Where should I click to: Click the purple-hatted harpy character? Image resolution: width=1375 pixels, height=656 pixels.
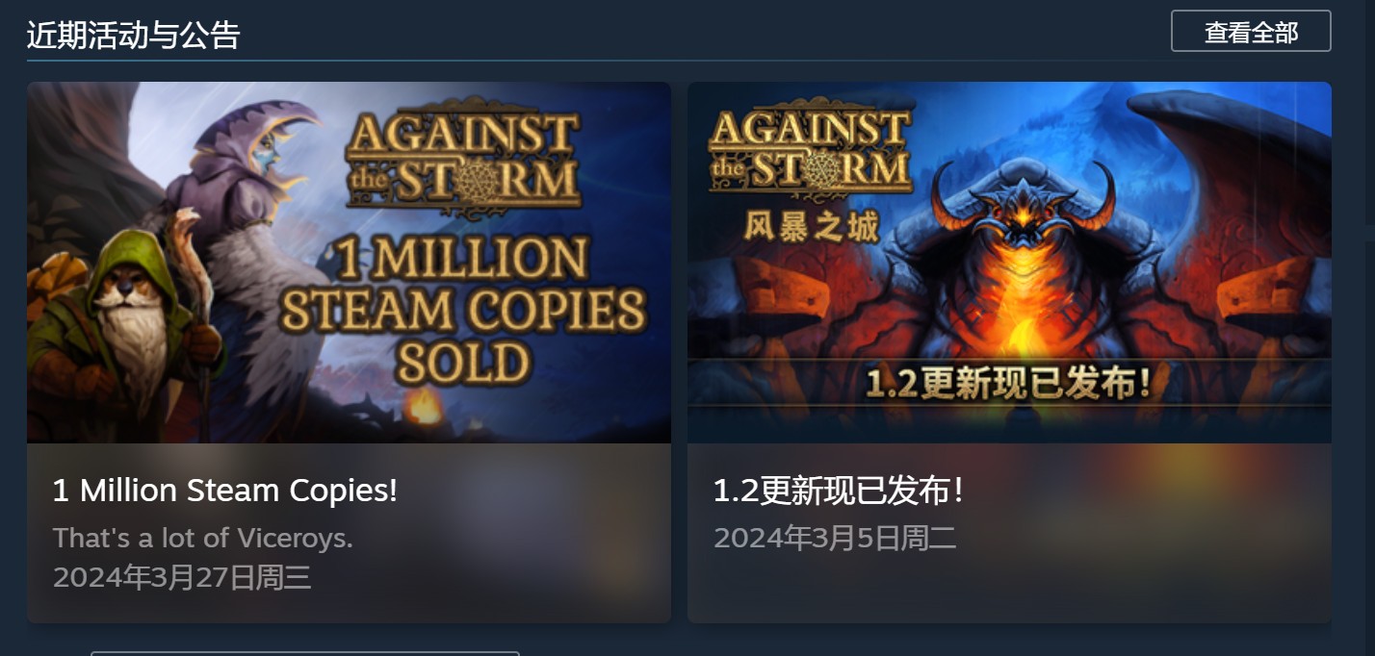coord(252,240)
